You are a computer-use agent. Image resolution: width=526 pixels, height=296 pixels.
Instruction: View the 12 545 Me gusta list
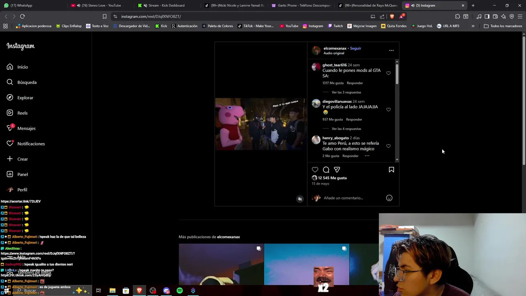tap(332, 178)
